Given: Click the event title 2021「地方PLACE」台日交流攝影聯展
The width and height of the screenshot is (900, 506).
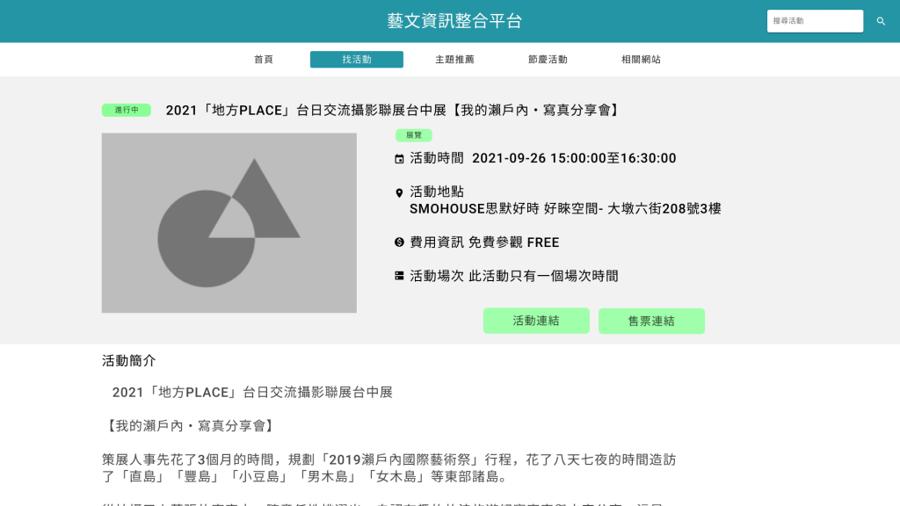Looking at the screenshot, I should click(394, 110).
